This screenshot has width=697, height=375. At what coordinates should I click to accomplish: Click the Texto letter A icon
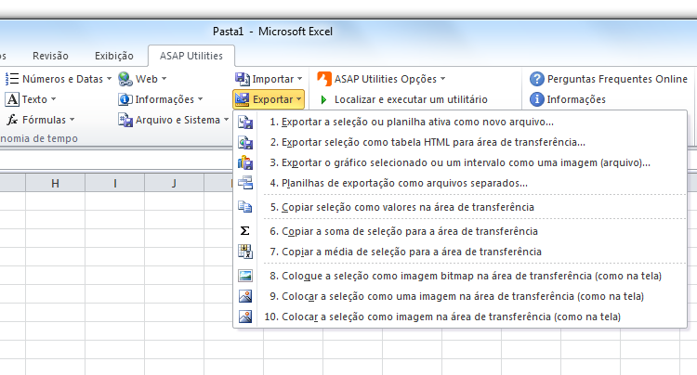(12, 99)
